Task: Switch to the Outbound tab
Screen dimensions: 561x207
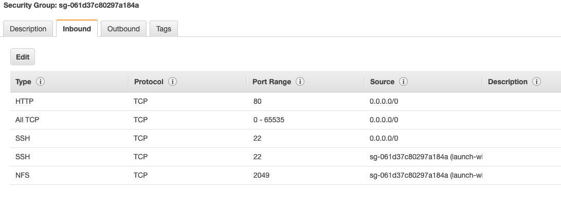Action: point(123,29)
